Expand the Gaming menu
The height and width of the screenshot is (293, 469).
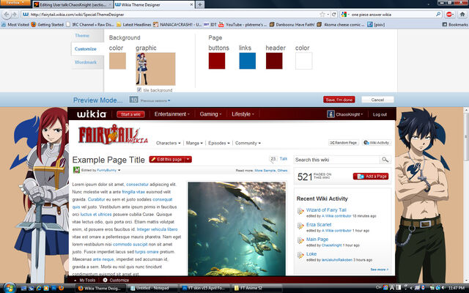coord(210,114)
